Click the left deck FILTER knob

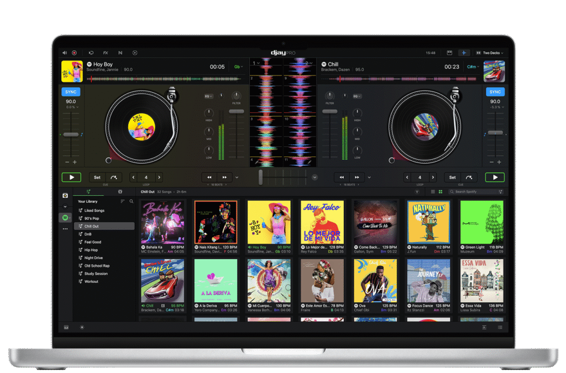(237, 96)
